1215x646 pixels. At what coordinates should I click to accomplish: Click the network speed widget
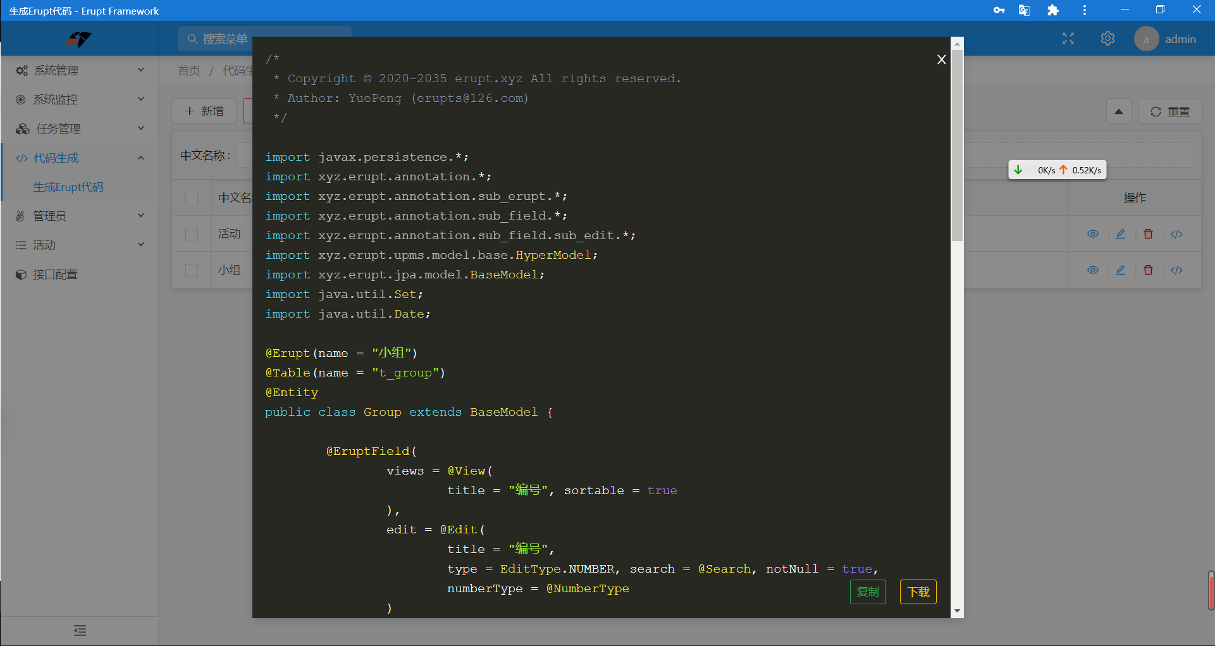point(1058,170)
